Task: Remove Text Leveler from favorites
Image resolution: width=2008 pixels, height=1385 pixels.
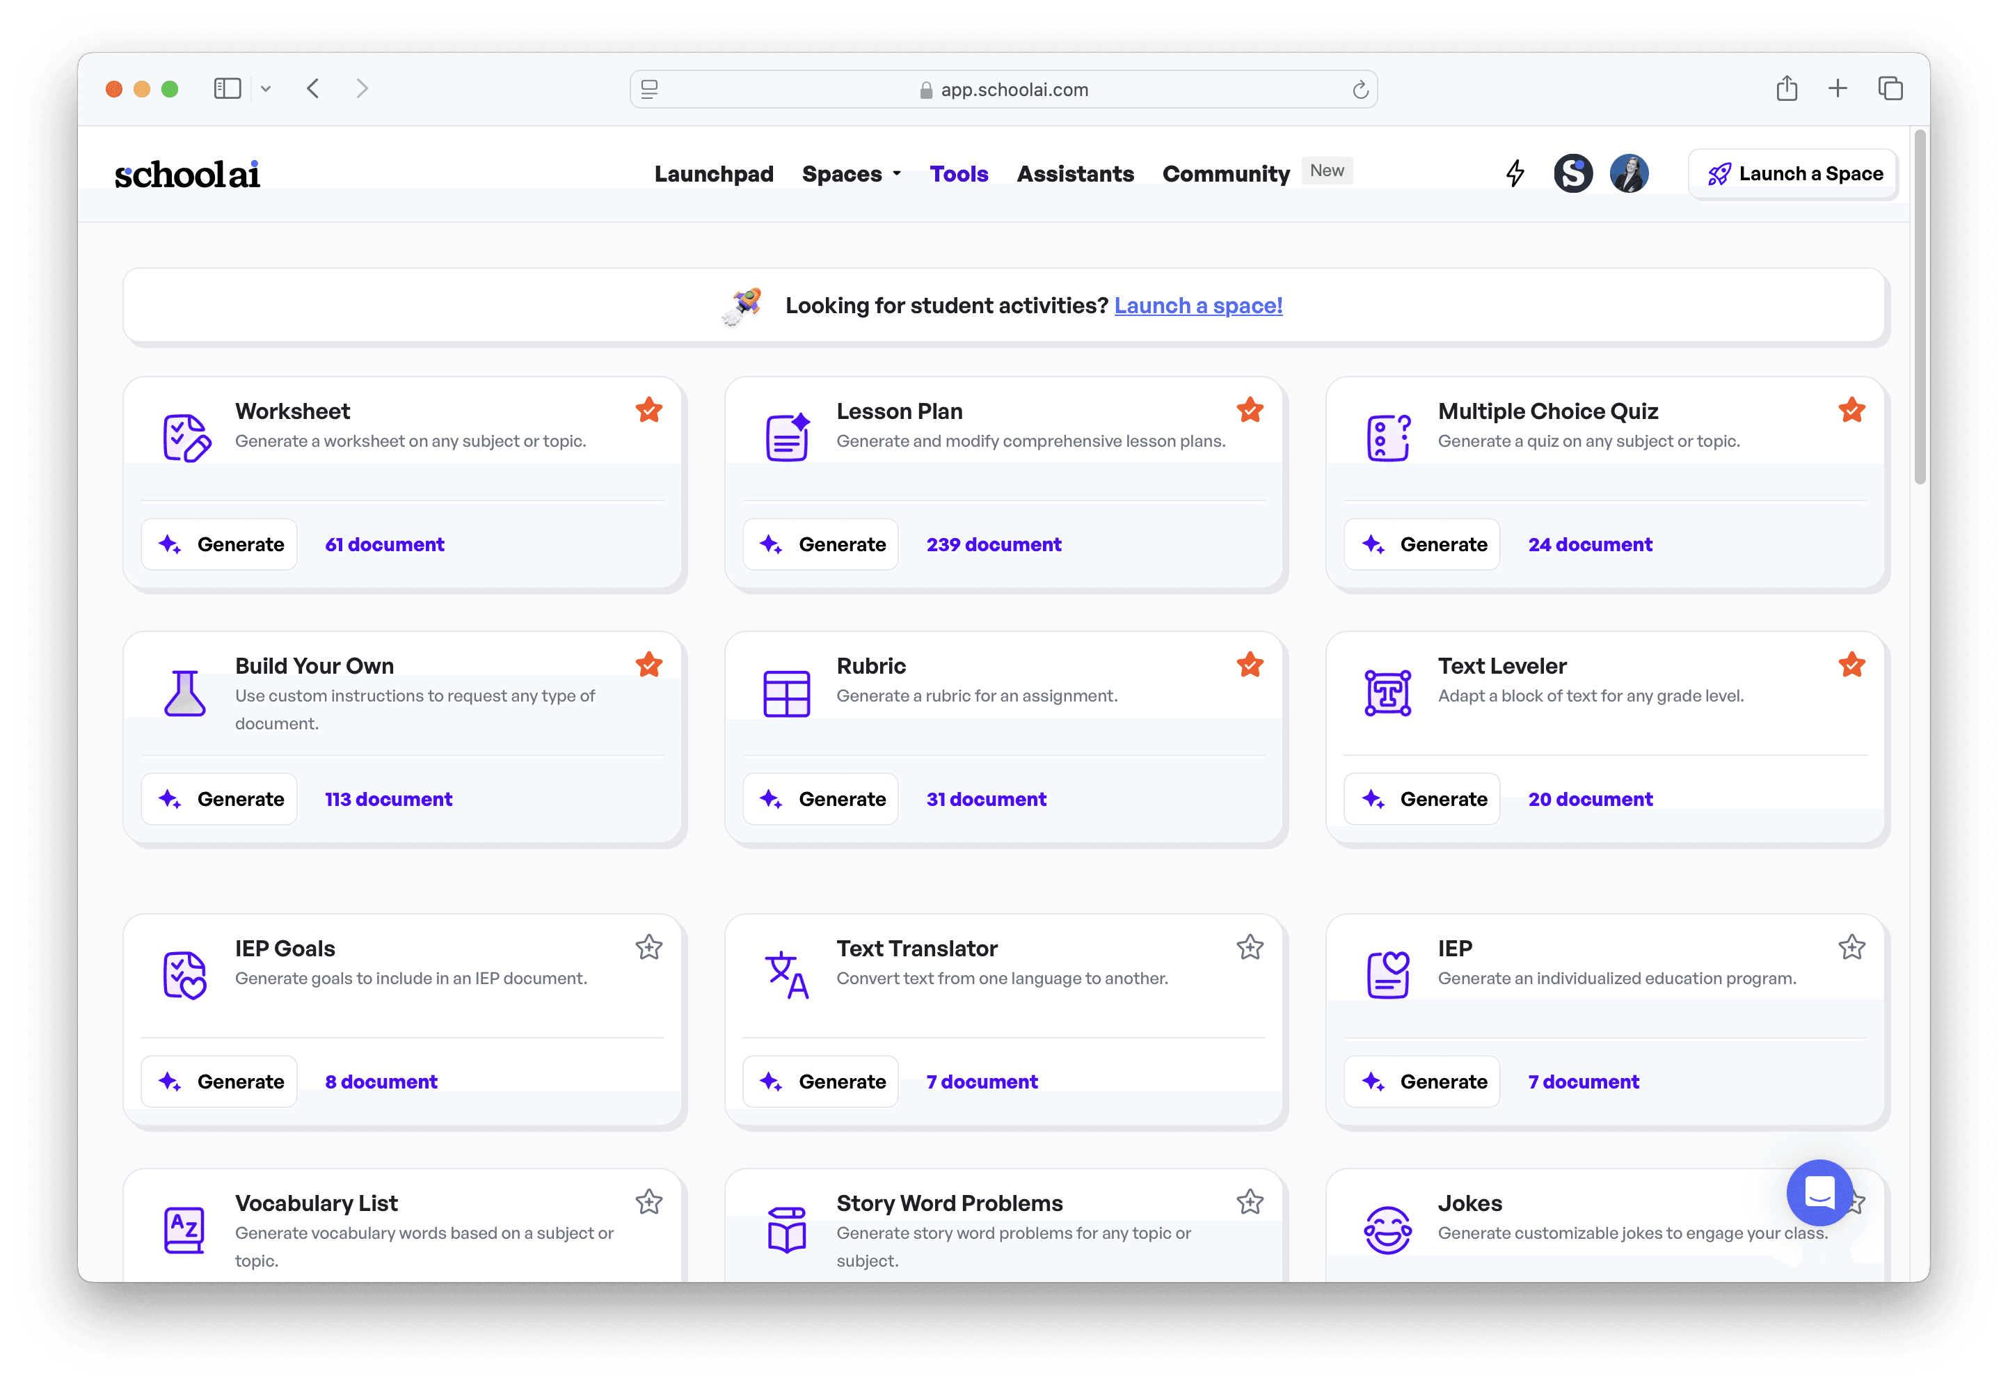Action: [1851, 665]
